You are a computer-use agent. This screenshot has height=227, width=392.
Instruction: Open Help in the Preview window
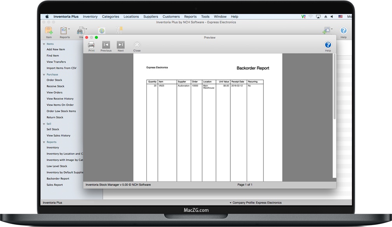[328, 45]
